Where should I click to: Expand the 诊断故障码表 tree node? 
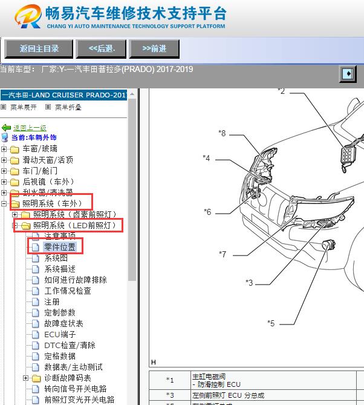25,378
